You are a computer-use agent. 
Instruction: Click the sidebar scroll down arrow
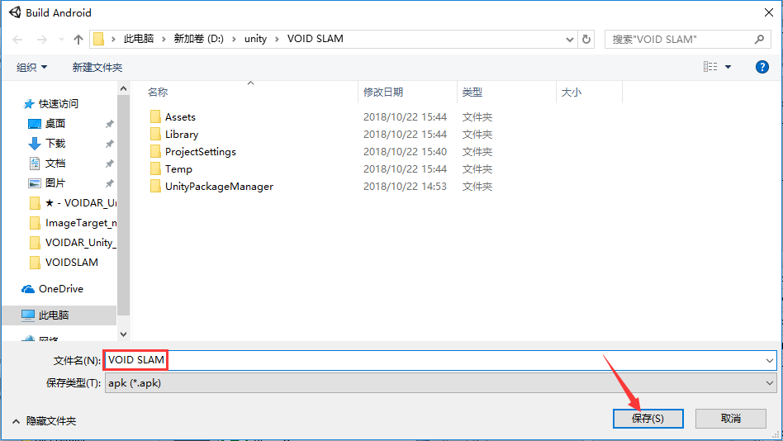point(123,334)
